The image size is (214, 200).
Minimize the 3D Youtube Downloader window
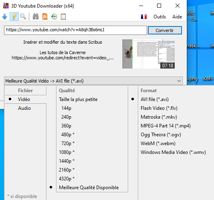click(141, 6)
